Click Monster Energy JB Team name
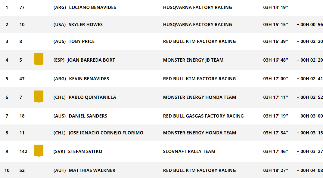 (x=193, y=60)
